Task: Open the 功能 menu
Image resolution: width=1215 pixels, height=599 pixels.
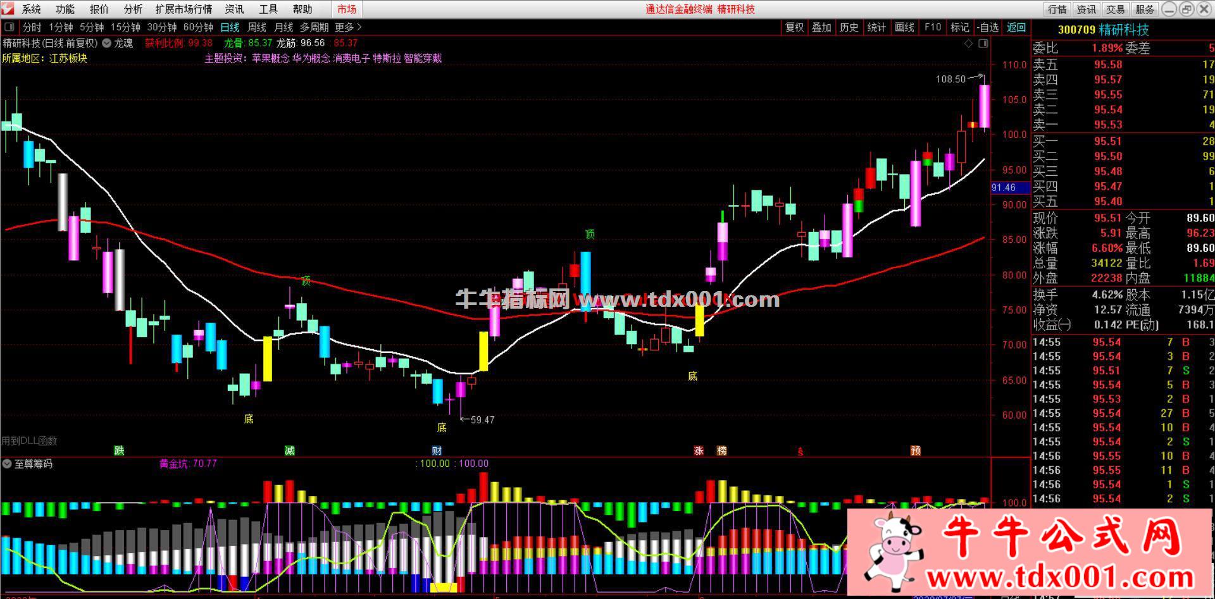Action: click(x=65, y=9)
